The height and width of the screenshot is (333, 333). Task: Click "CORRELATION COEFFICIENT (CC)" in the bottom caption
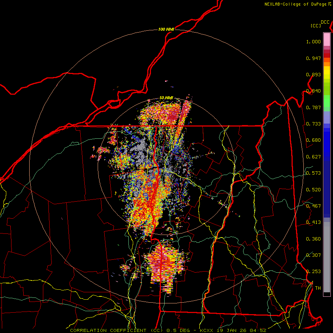[x=117, y=330]
